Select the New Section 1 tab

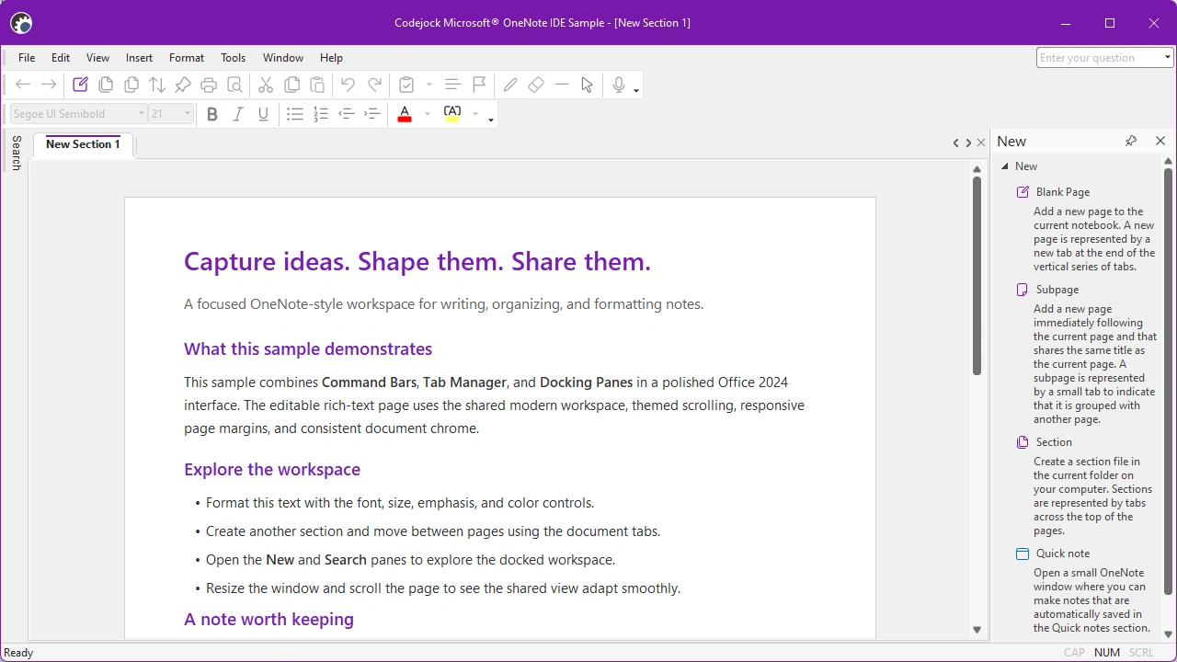pyautogui.click(x=83, y=144)
